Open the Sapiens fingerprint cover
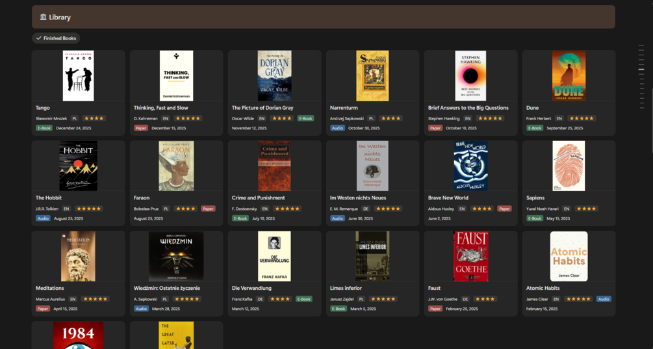This screenshot has width=653, height=349. pos(569,166)
